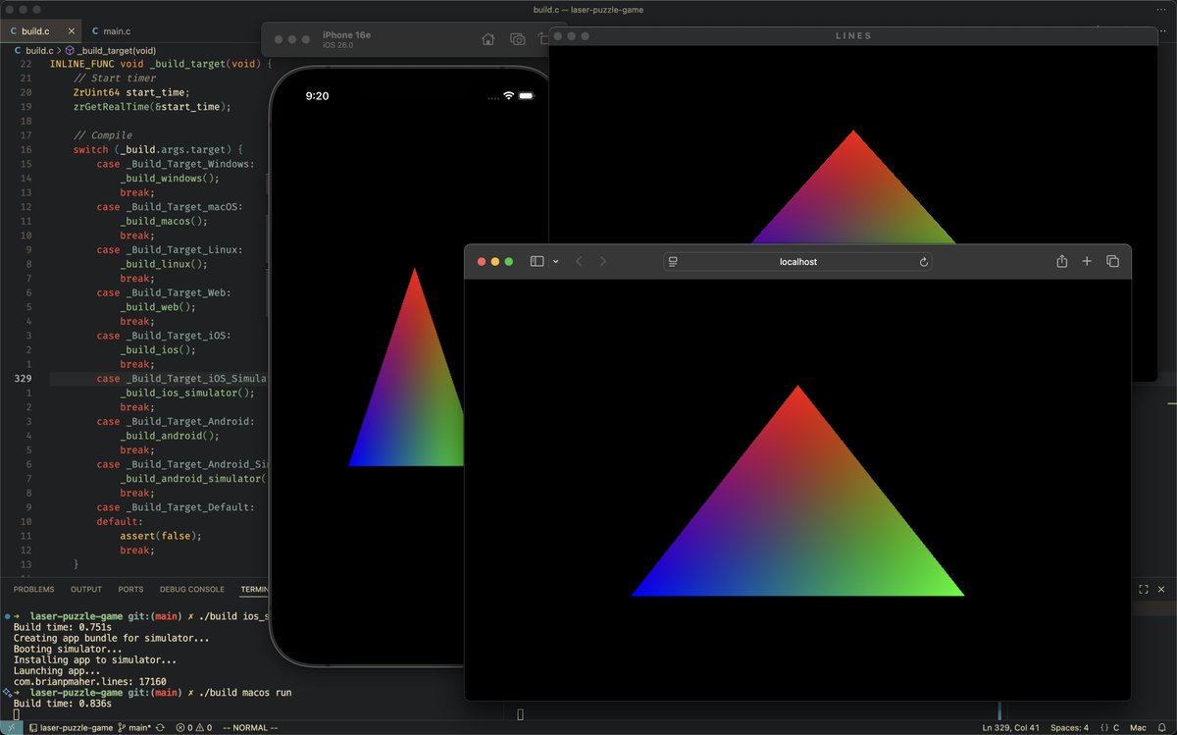Click the errors and warnings indicator
Image resolution: width=1177 pixels, height=735 pixels.
[192, 727]
